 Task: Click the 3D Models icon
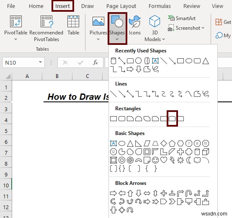coord(155,21)
